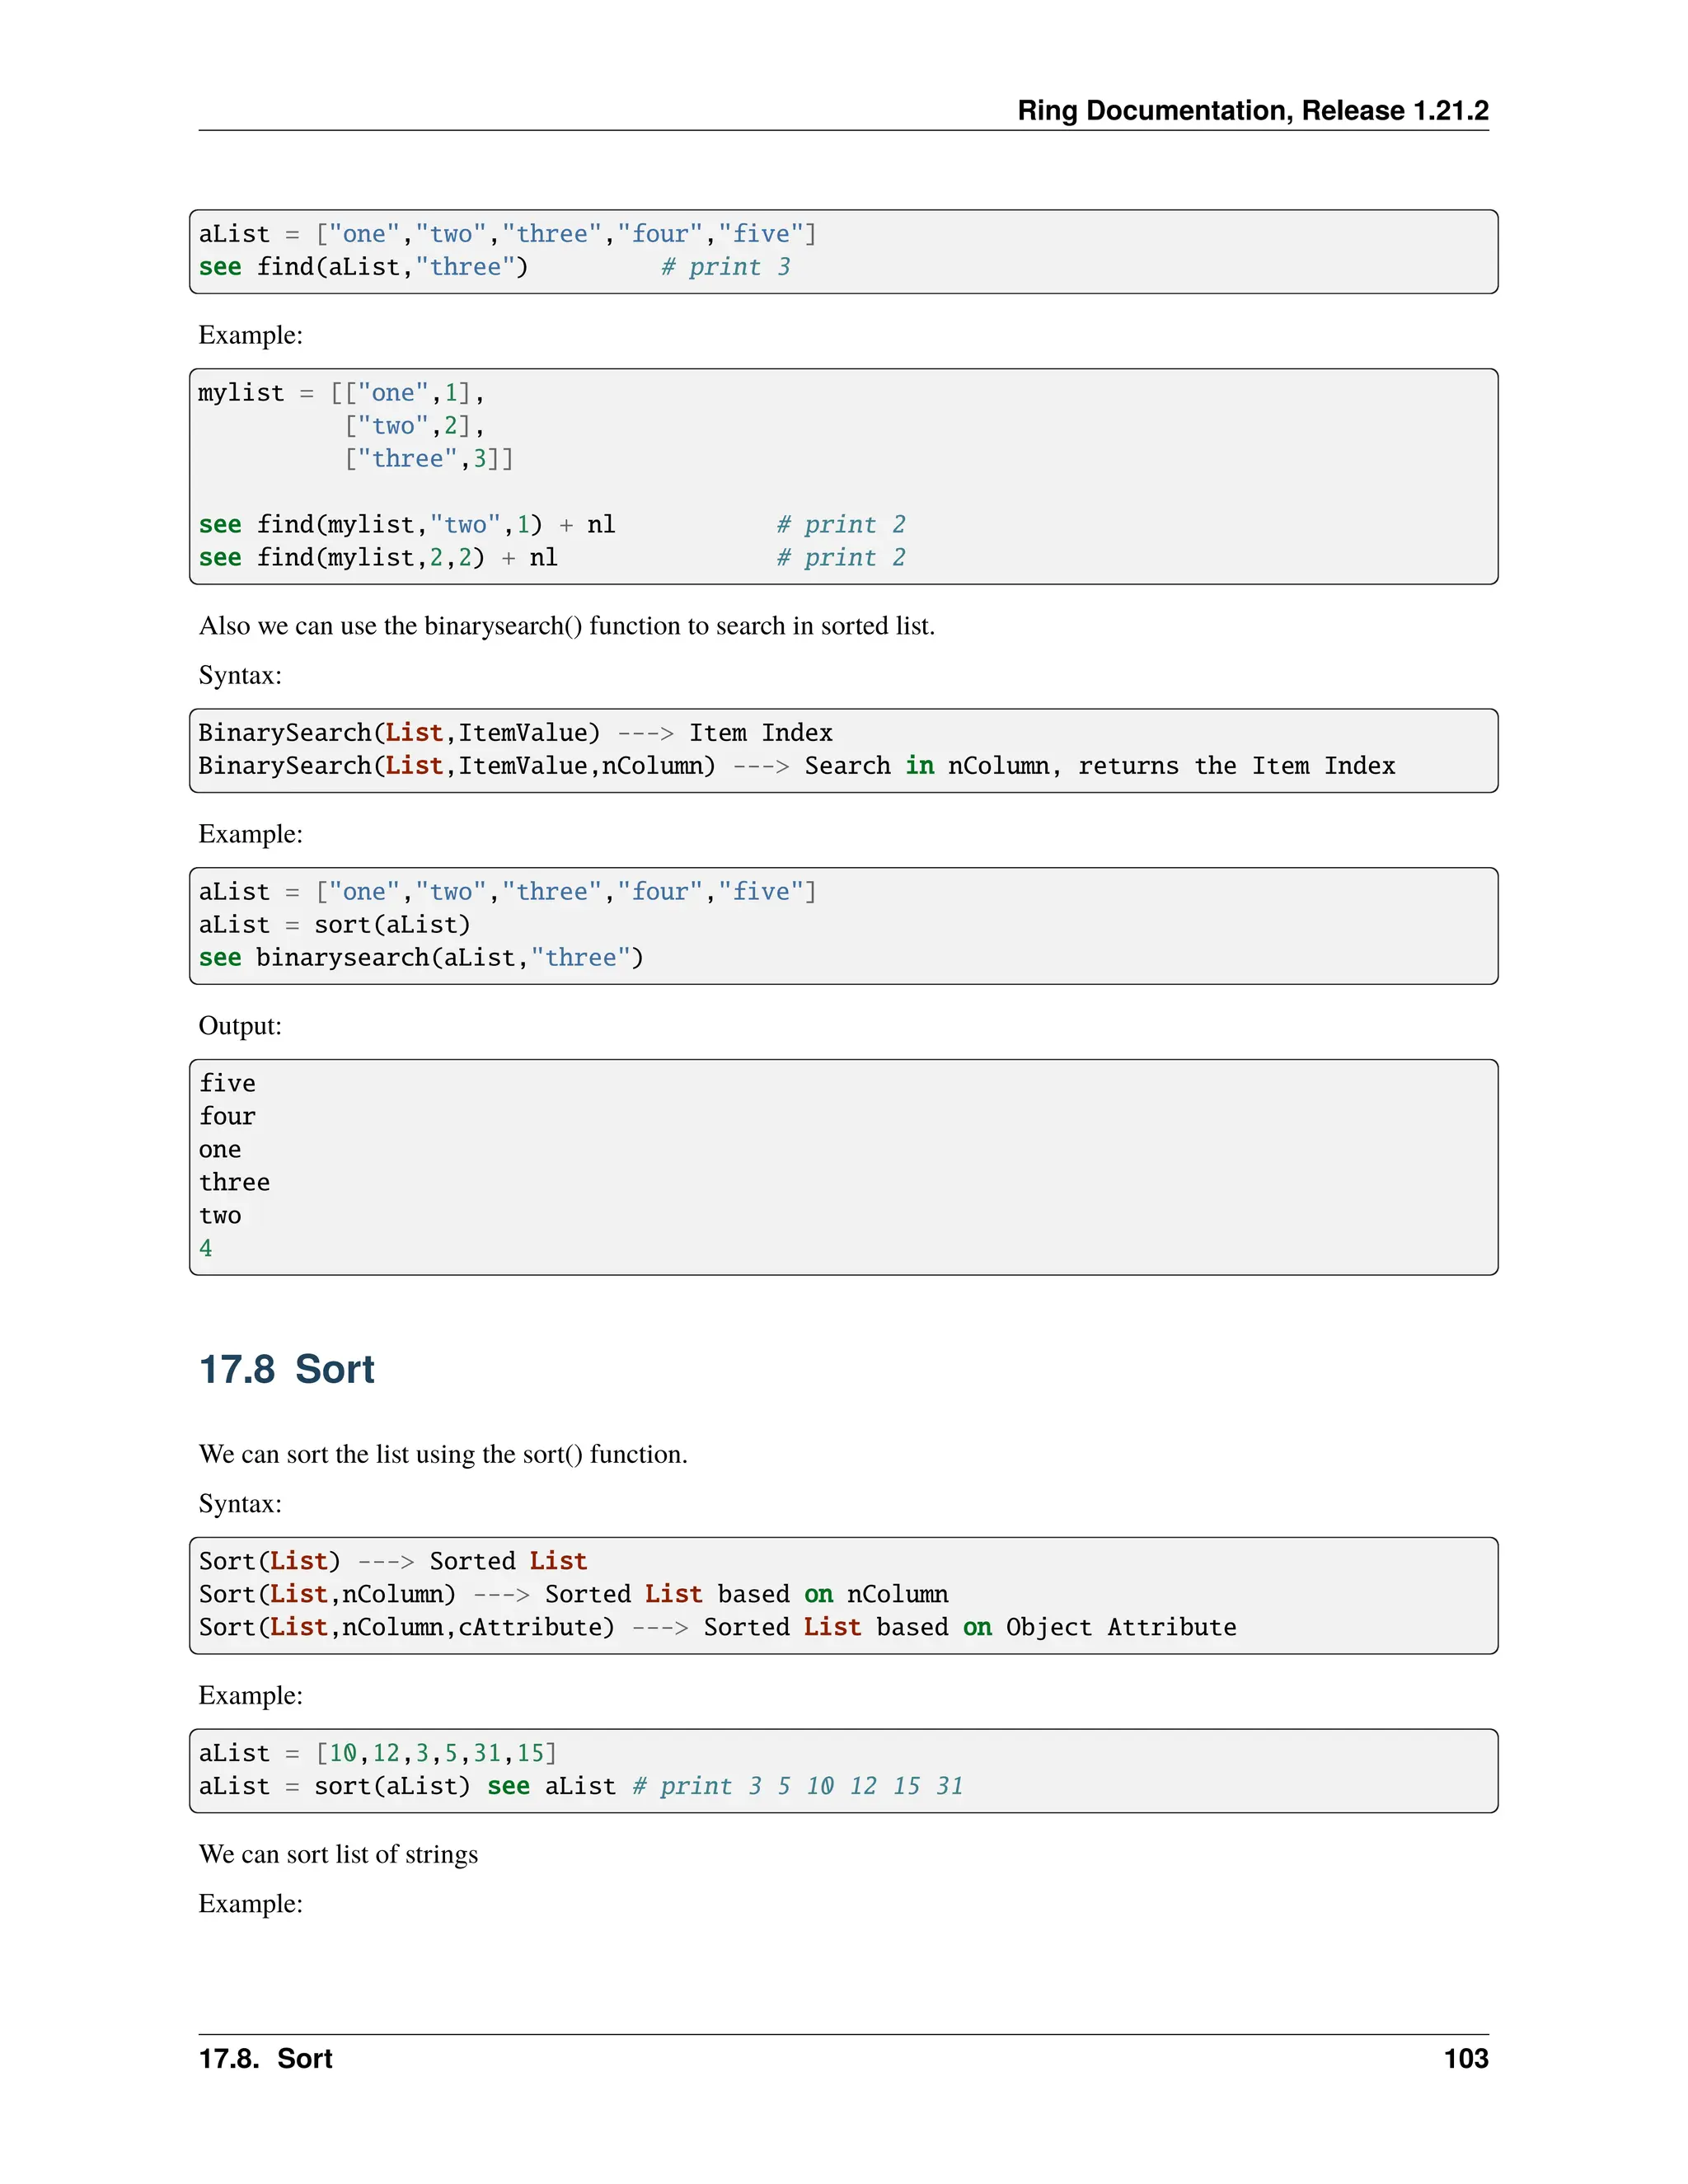The image size is (1688, 2184).
Task: Click the 'BinarySearch(List,ItemValue)' syntax line
Action: click(x=399, y=733)
